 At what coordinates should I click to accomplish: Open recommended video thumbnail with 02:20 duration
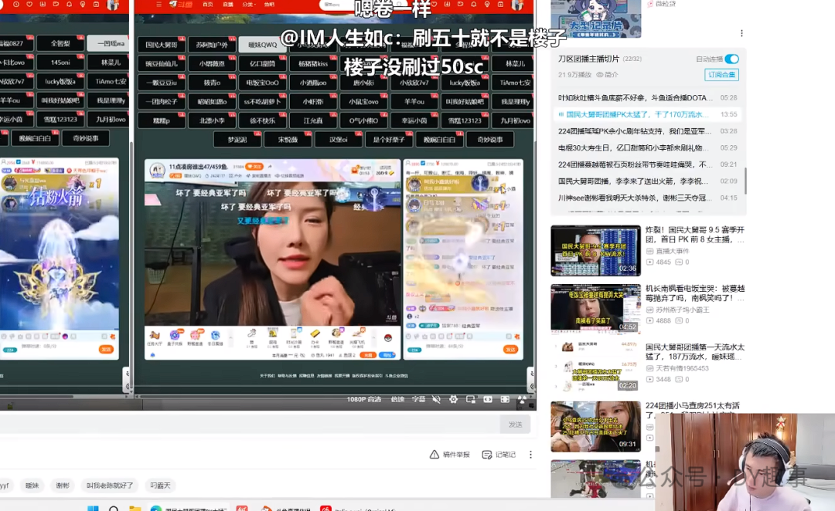coord(596,367)
